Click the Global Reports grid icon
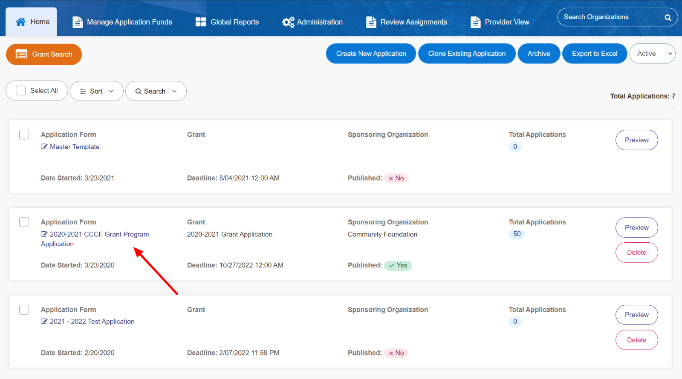 tap(201, 22)
